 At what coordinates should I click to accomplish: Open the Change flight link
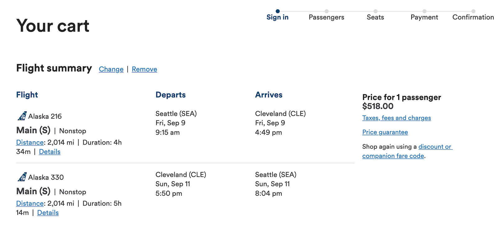(x=111, y=69)
